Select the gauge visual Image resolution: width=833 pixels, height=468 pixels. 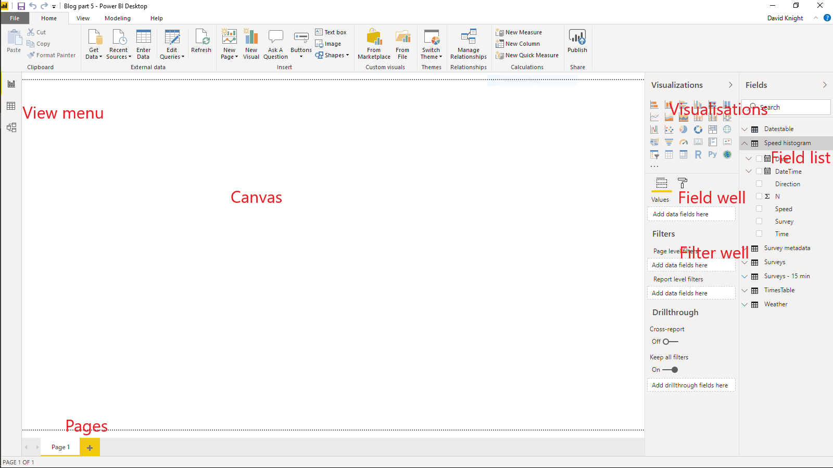point(684,142)
